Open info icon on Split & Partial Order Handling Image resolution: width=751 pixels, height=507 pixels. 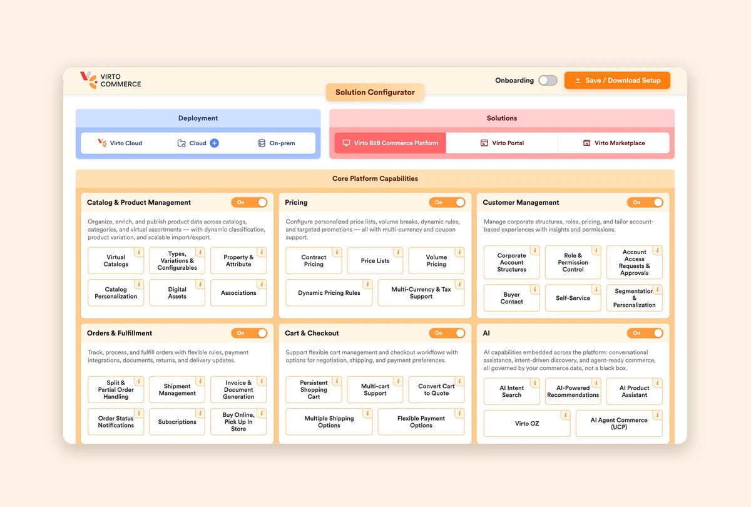[x=139, y=381]
